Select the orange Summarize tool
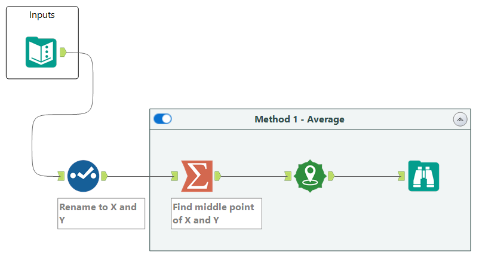479x258 pixels. click(x=196, y=176)
